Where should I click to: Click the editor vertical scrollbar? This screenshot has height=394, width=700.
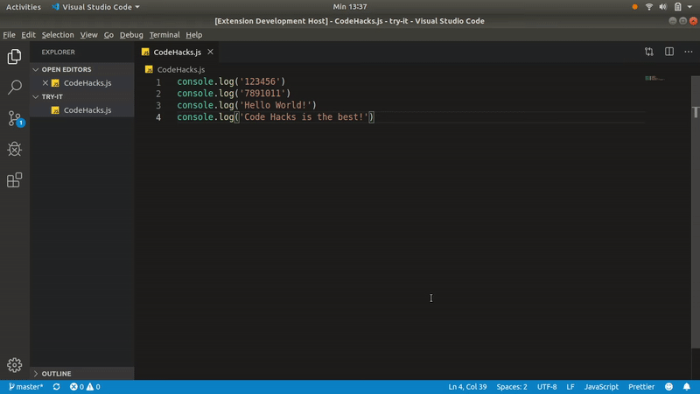coord(695,212)
